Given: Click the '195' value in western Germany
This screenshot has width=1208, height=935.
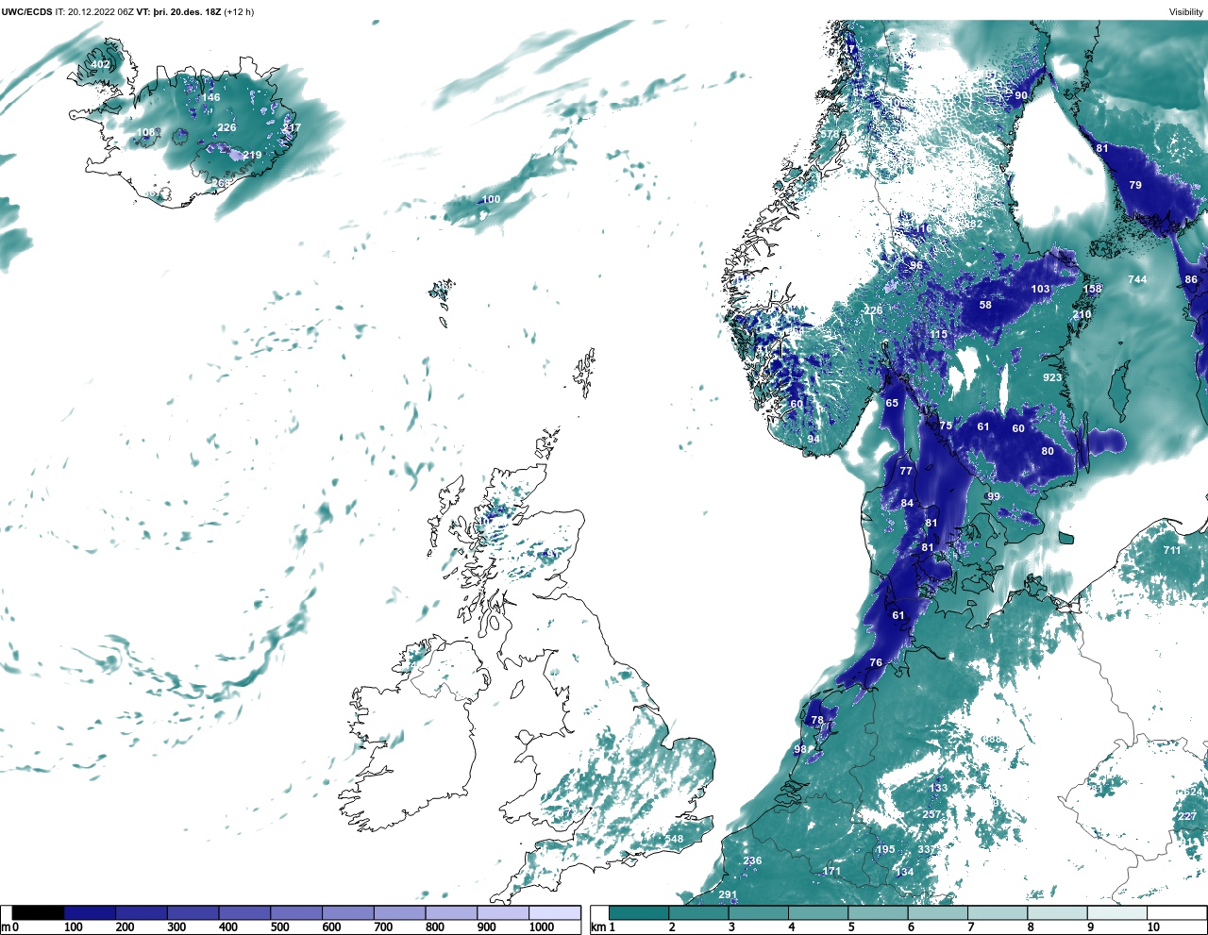Looking at the screenshot, I should tap(885, 849).
